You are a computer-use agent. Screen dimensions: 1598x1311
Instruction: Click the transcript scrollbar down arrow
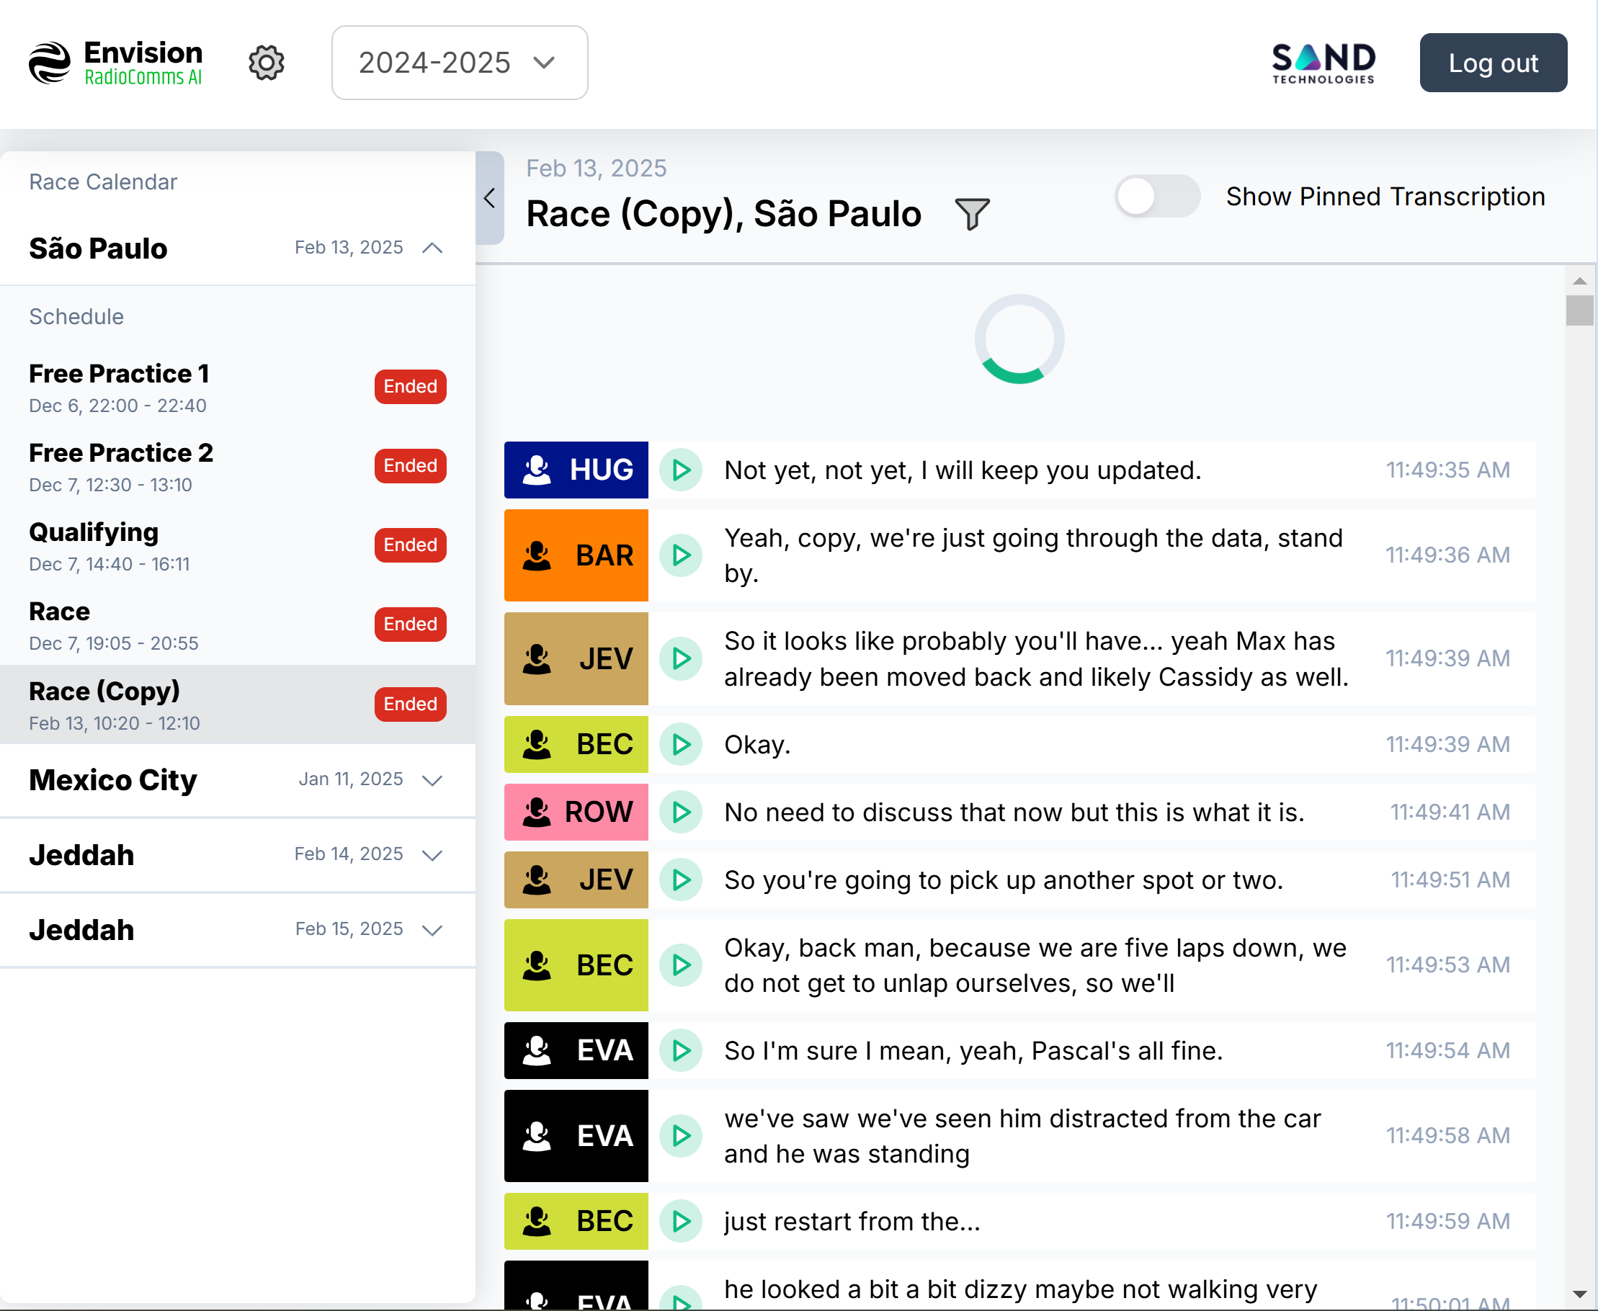tap(1579, 1294)
